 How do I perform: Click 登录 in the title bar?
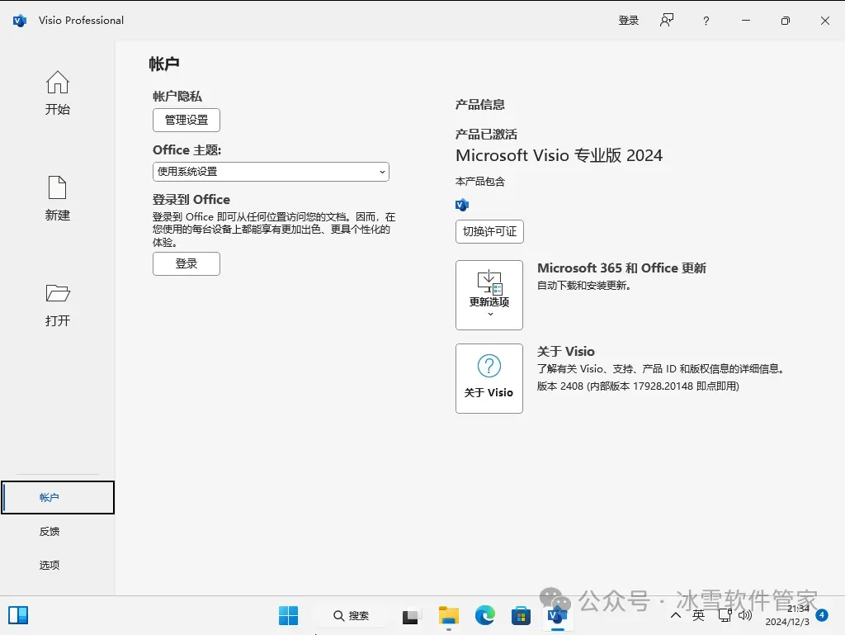628,21
